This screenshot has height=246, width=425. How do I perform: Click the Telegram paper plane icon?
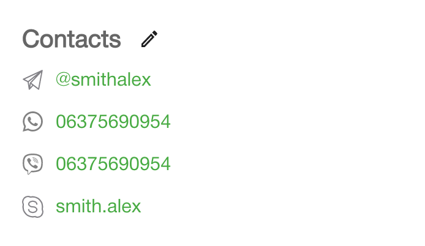click(x=32, y=80)
